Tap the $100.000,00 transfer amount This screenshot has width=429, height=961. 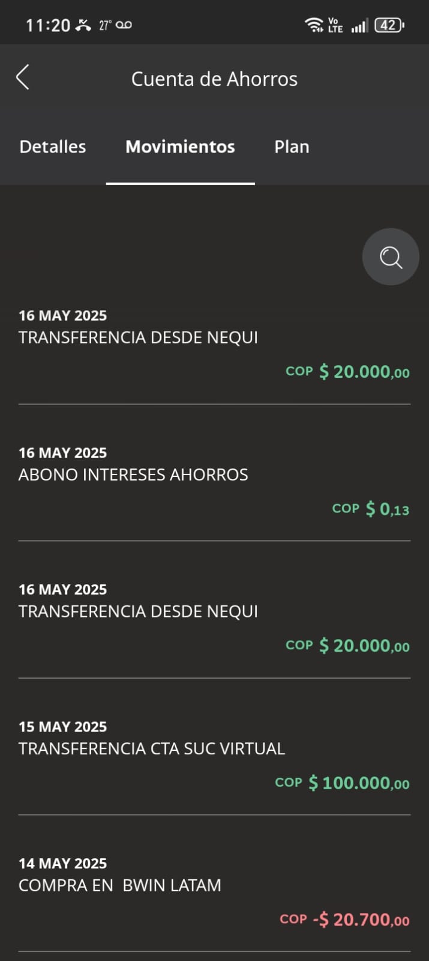[x=359, y=783]
